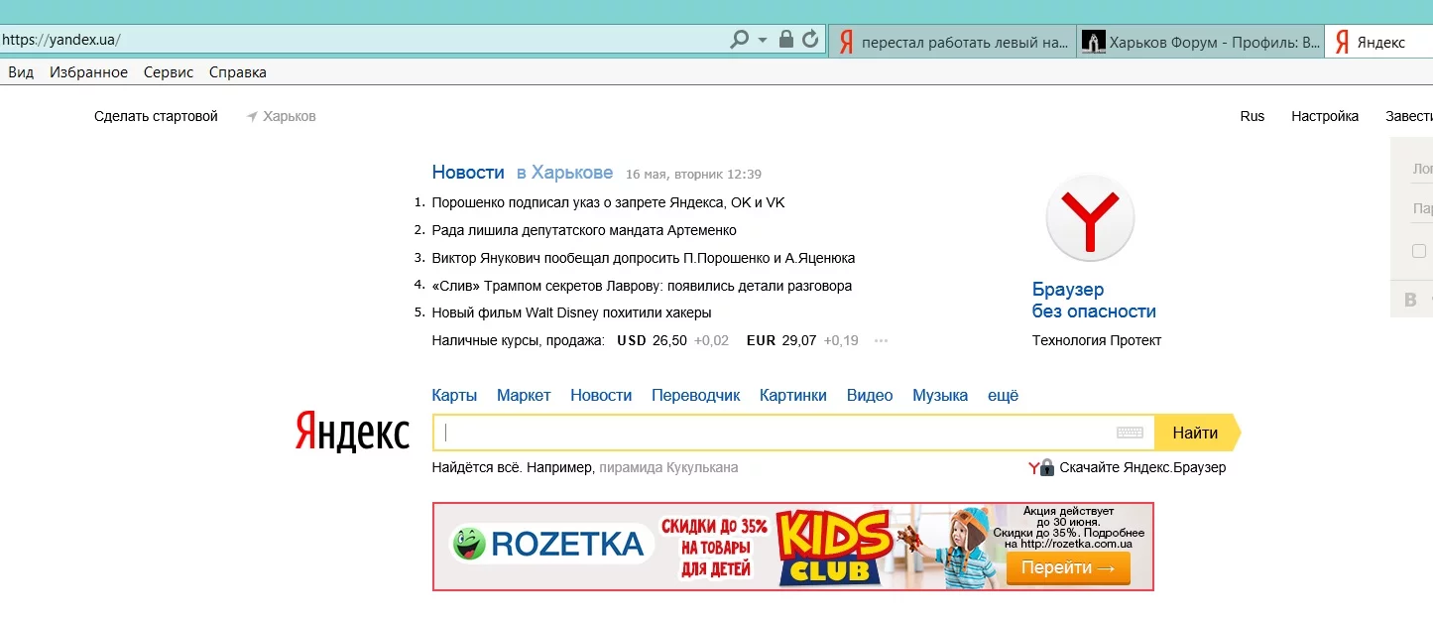
Task: Open the Rus language selector
Action: [1253, 116]
